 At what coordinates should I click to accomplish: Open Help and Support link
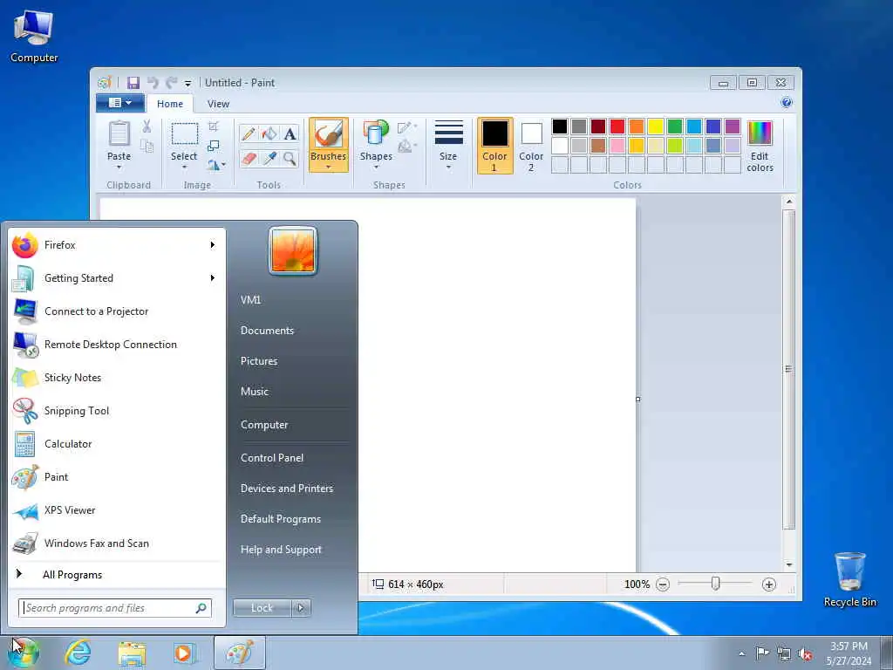click(282, 550)
